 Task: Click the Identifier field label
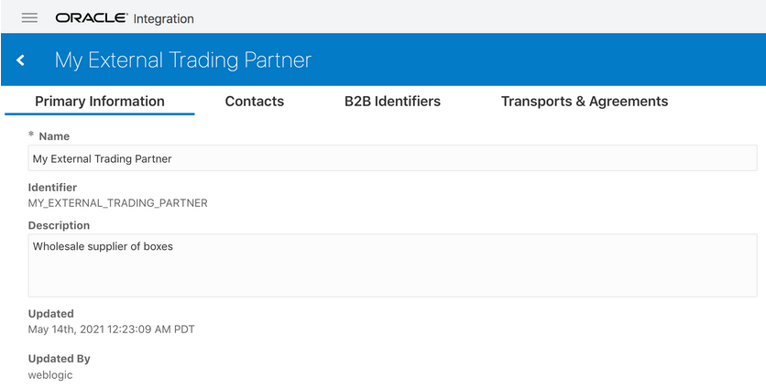click(x=52, y=188)
